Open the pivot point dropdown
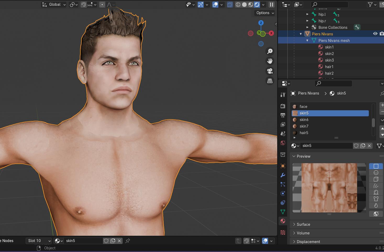Image resolution: width=384 pixels, height=252 pixels. point(74,4)
